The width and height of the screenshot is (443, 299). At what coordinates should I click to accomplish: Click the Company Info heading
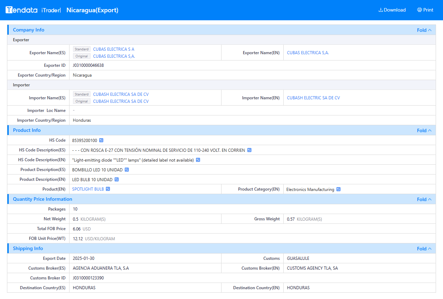[x=29, y=30]
